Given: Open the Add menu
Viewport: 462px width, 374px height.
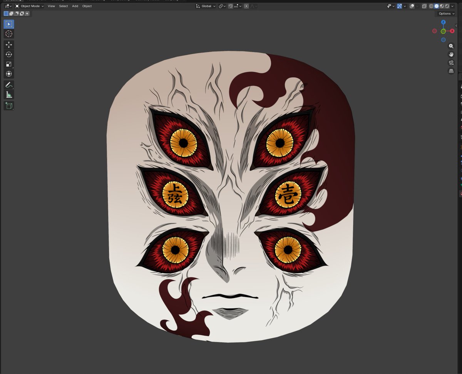Looking at the screenshot, I should tap(75, 6).
